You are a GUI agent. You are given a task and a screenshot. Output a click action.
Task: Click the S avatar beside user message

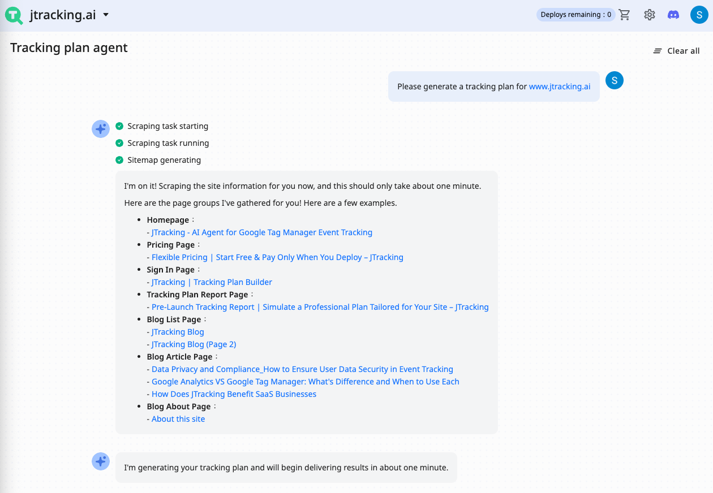615,80
